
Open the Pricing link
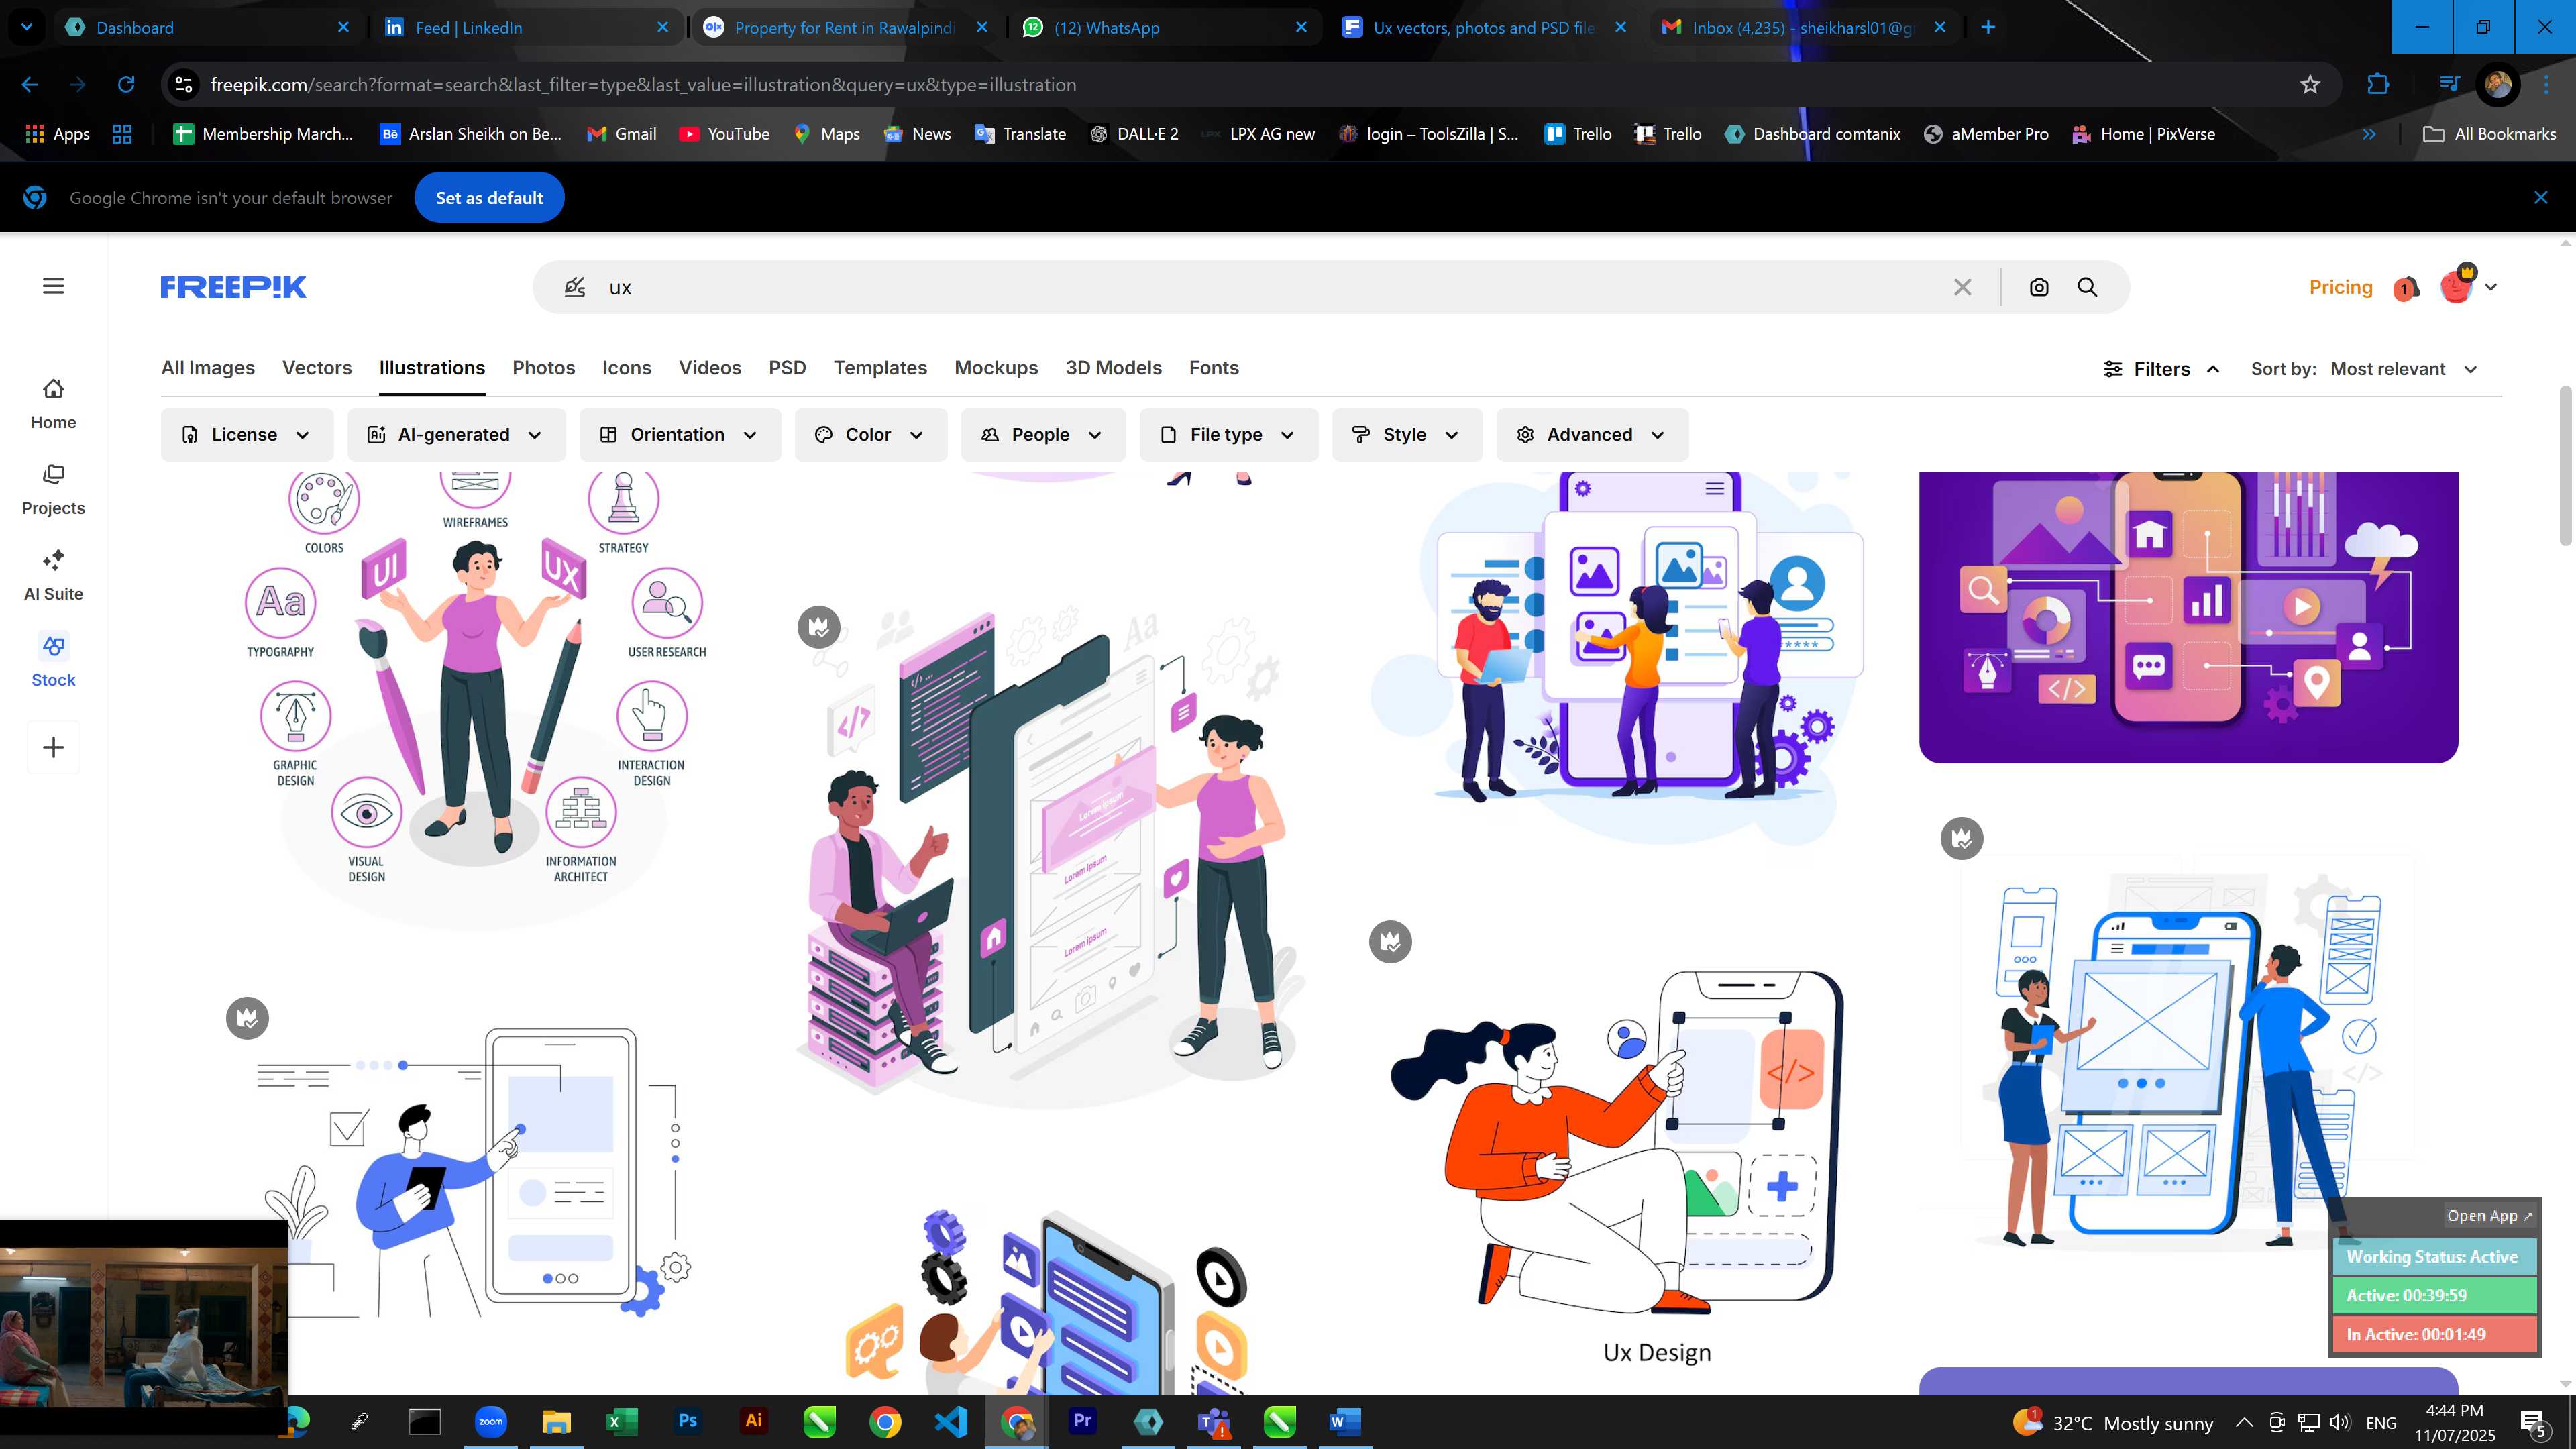(2340, 287)
